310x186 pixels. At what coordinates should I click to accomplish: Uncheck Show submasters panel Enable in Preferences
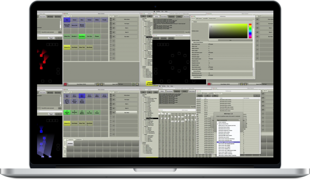209,52
